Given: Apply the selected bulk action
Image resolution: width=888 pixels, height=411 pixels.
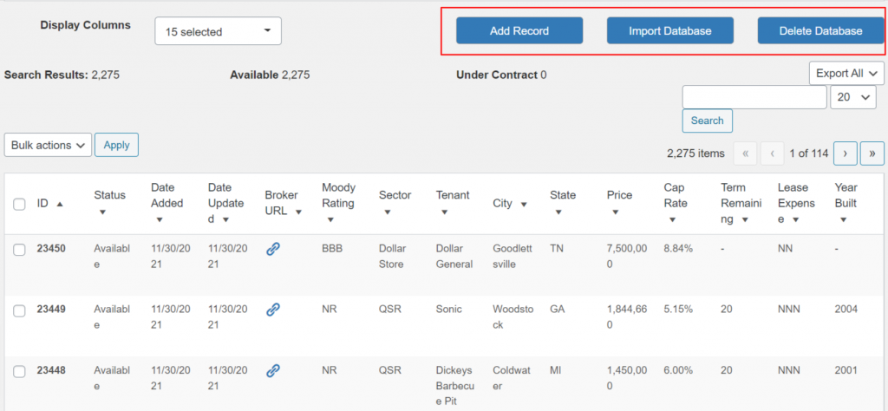Looking at the screenshot, I should pos(117,144).
